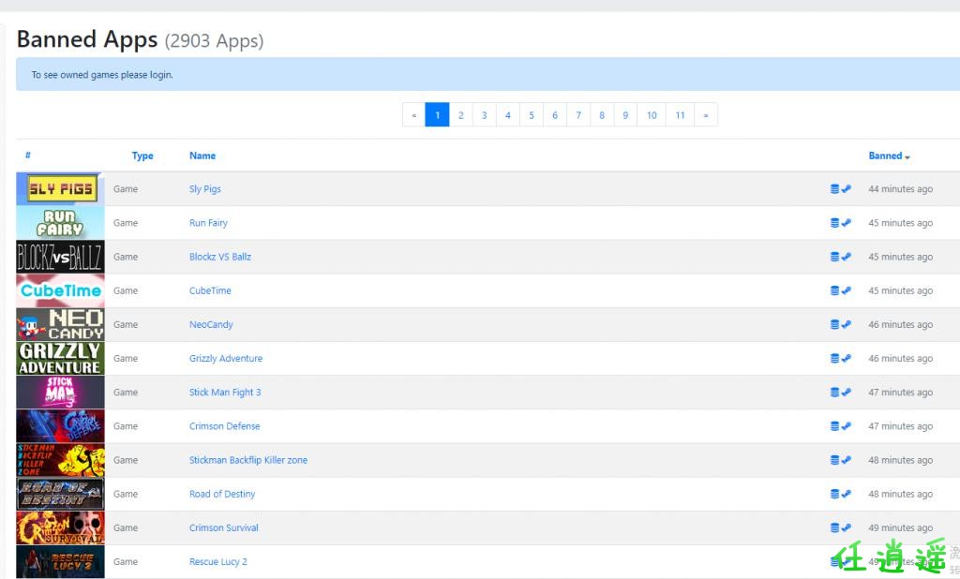Image resolution: width=960 pixels, height=579 pixels.
Task: Jump to page 2
Action: point(461,115)
